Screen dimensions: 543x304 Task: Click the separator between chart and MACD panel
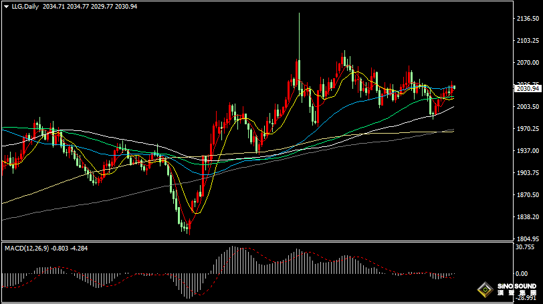coord(254,242)
